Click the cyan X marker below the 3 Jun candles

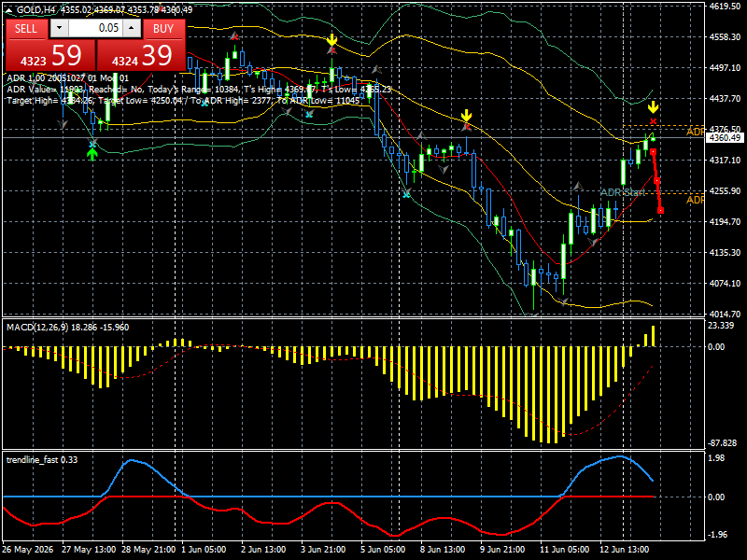pos(309,114)
